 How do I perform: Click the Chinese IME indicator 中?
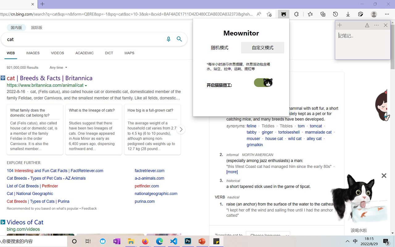pos(355,241)
